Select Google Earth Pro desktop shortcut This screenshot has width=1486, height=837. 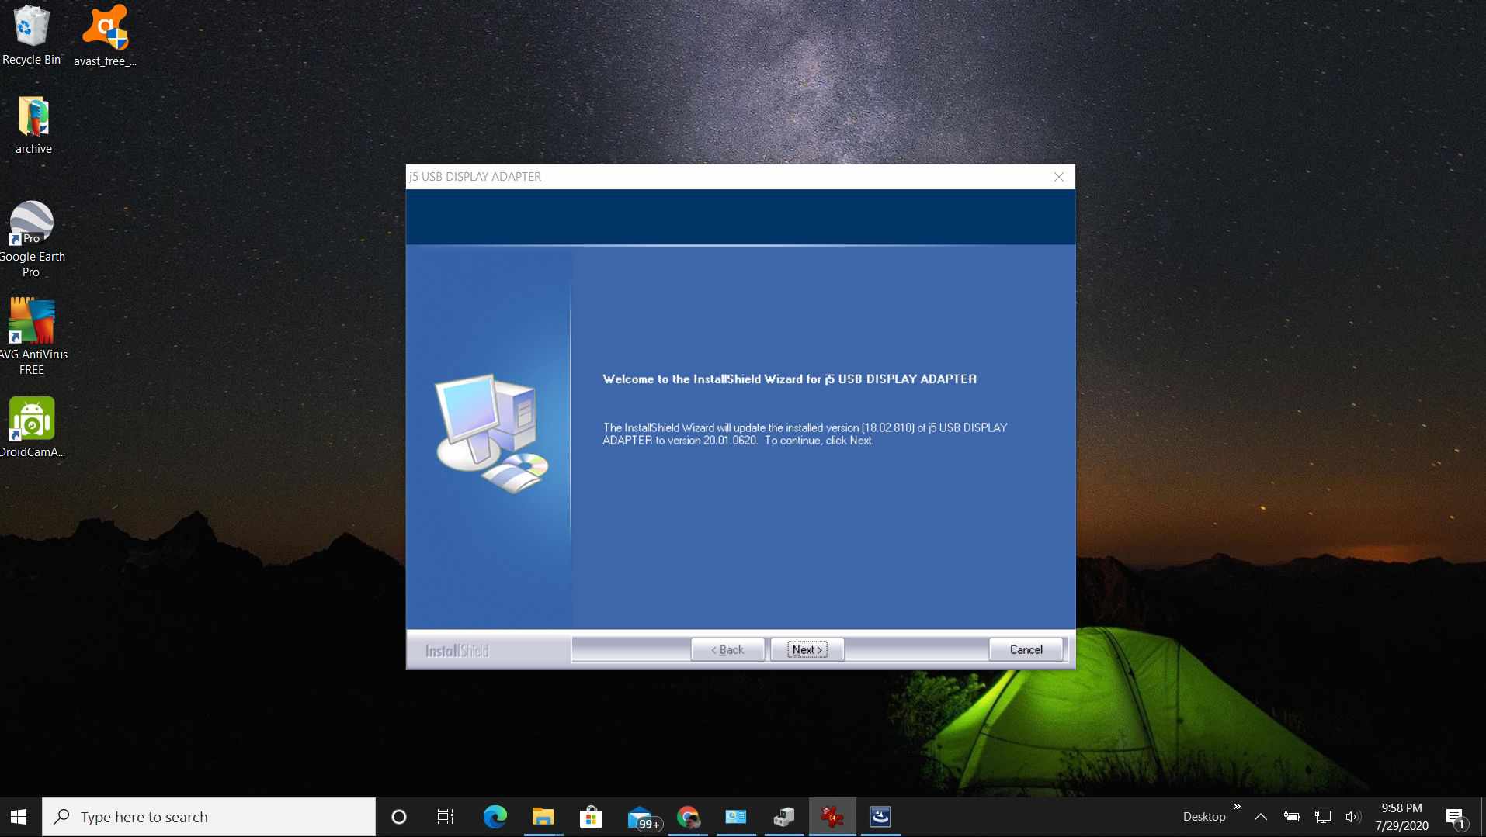click(32, 239)
